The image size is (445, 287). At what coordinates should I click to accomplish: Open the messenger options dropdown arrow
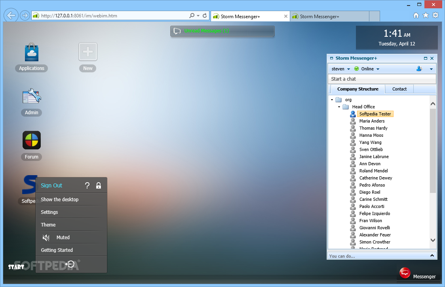click(432, 69)
